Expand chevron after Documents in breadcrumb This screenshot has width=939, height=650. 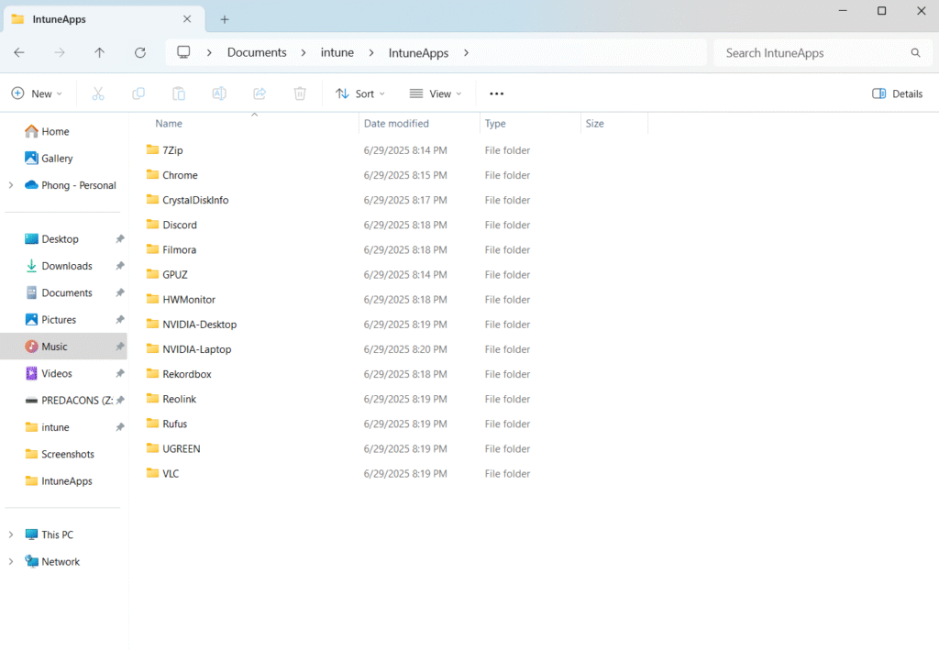pyautogui.click(x=304, y=52)
